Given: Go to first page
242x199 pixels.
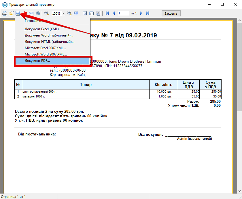Looking at the screenshot, I should (107, 14).
